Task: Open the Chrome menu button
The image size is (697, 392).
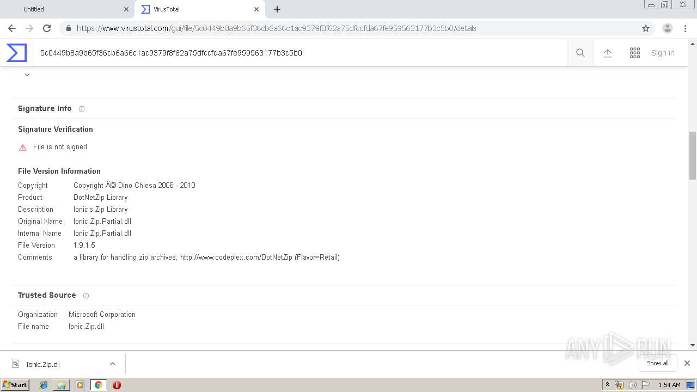Action: click(686, 28)
